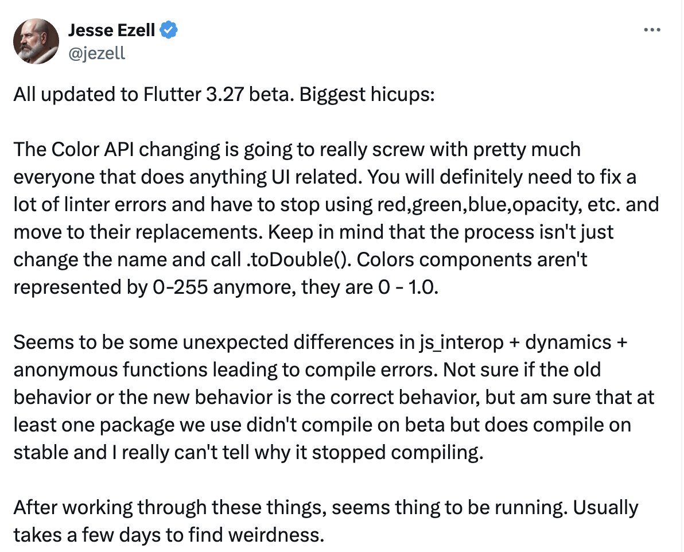Click the 'they are 0 - 1.0.' text
The height and width of the screenshot is (552, 684).
pos(370,287)
